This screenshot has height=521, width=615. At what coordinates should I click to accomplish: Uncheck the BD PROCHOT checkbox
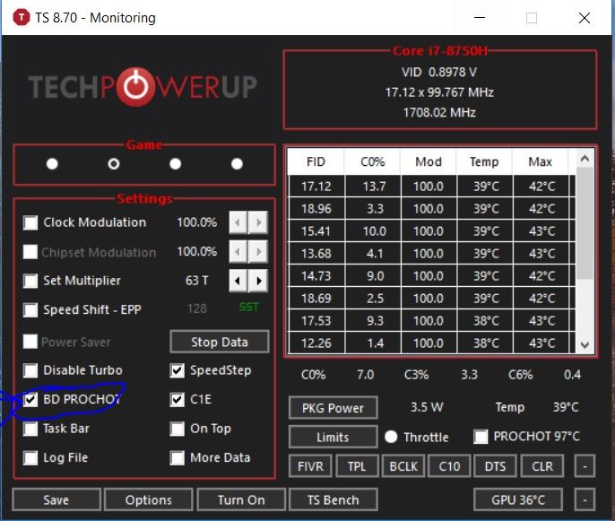tap(30, 399)
